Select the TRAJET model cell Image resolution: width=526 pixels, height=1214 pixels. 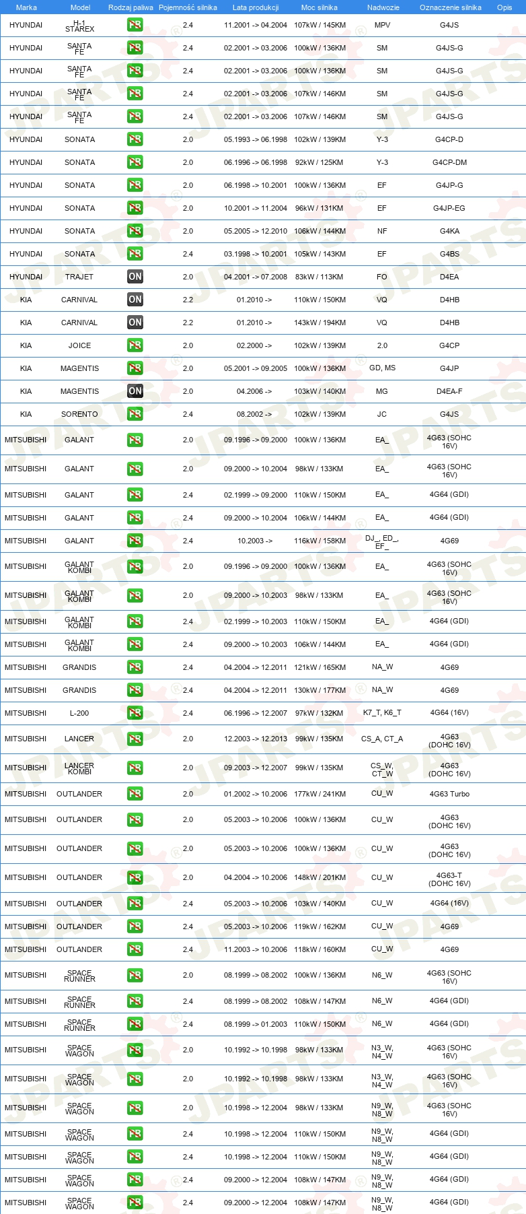[79, 277]
